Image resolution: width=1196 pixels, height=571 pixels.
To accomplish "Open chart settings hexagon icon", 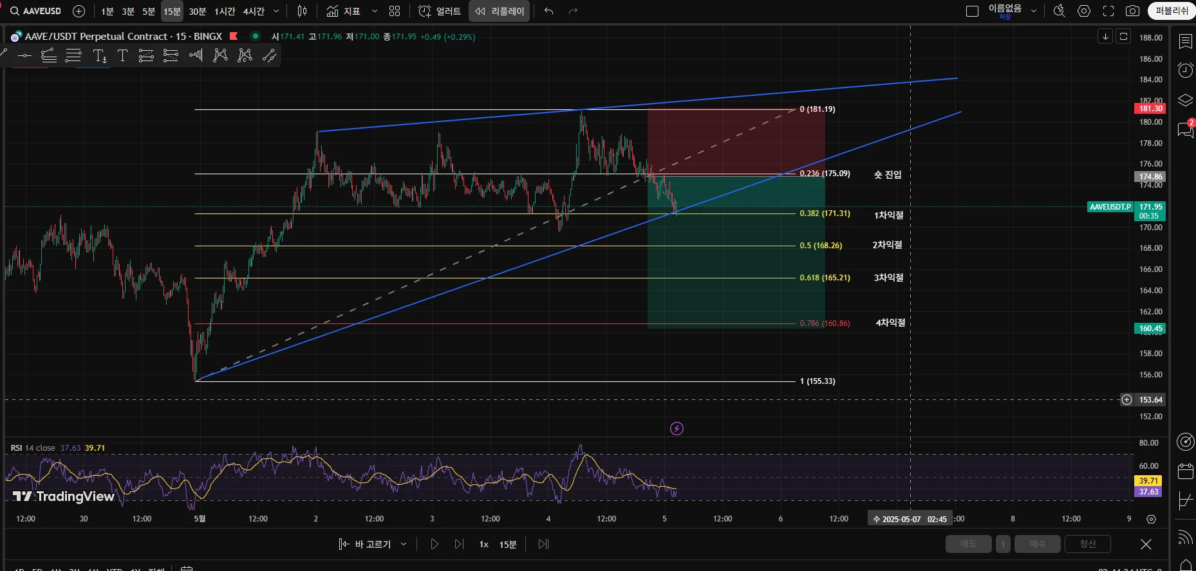I will pos(1084,11).
